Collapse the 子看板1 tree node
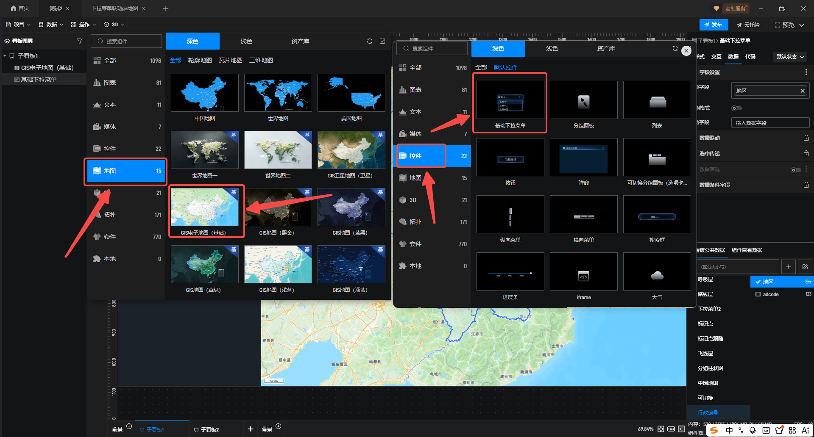Viewport: 814px width, 437px height. 5,56
